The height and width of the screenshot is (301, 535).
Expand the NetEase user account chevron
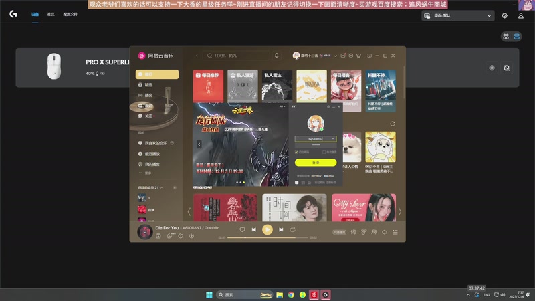335,56
